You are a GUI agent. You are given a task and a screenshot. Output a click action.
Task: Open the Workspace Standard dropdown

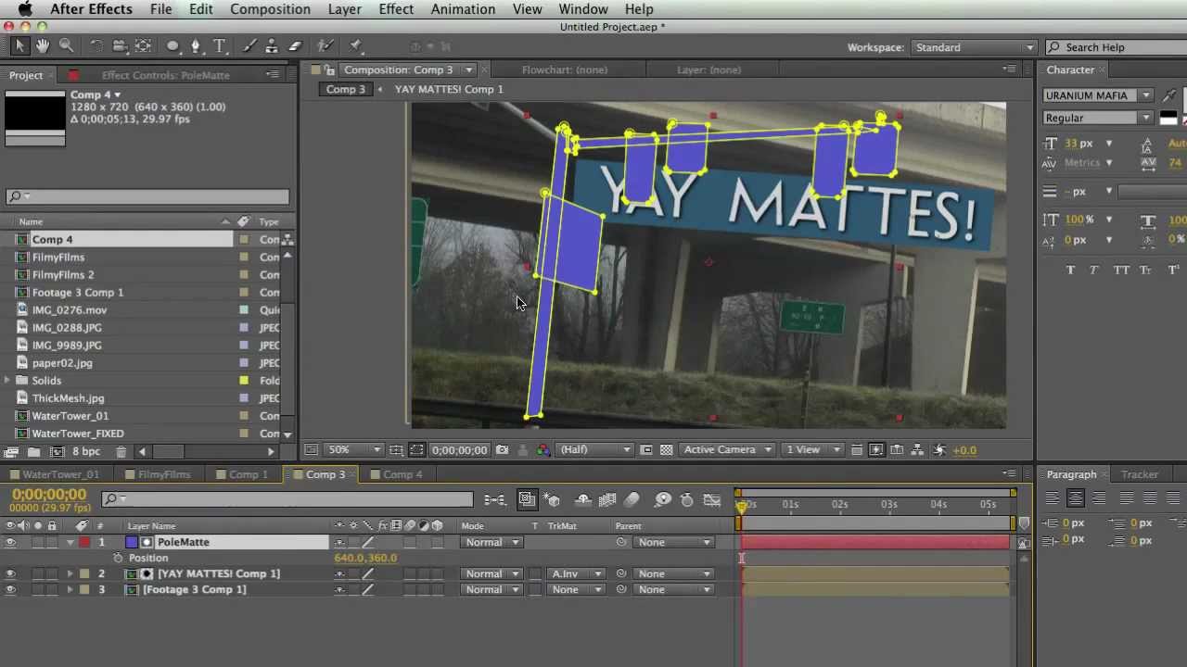pos(974,47)
